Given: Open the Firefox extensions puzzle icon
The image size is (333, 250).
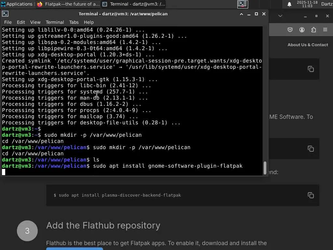Looking at the screenshot, I should click(x=313, y=30).
